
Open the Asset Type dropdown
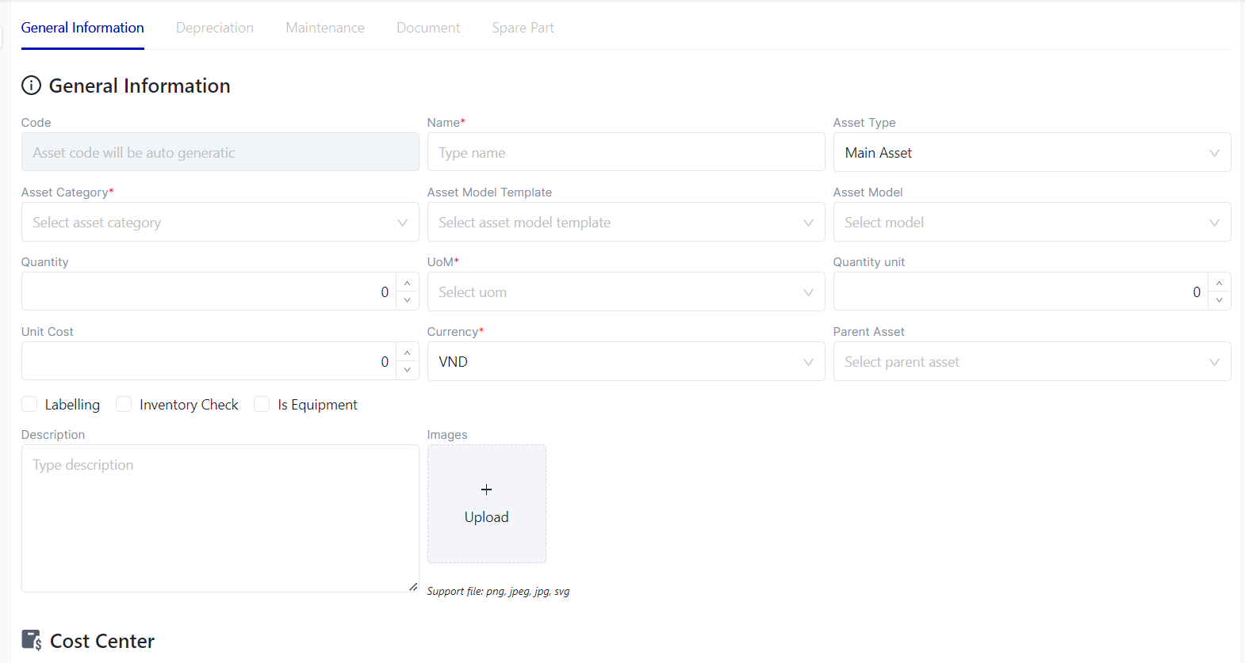(x=1031, y=153)
